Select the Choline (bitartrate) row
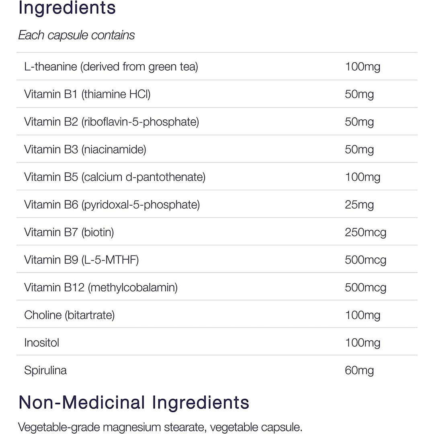 (x=70, y=315)
